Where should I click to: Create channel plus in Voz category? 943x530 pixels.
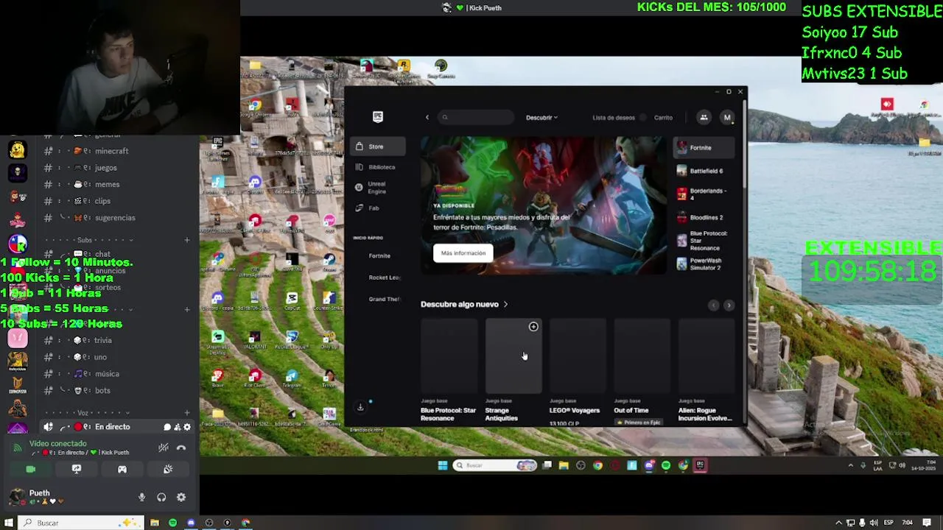[x=186, y=413]
